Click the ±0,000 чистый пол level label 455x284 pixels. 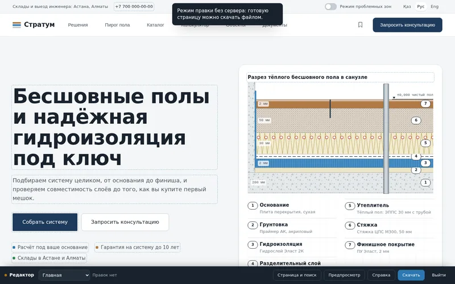coord(415,95)
